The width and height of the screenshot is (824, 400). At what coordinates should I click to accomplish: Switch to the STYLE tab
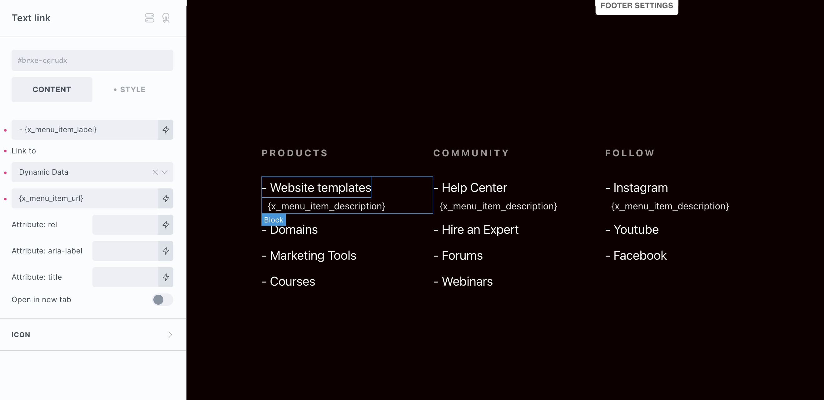point(130,90)
